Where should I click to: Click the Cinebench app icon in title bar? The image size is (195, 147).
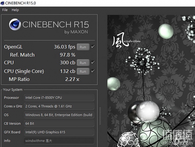click(x=2, y=3)
